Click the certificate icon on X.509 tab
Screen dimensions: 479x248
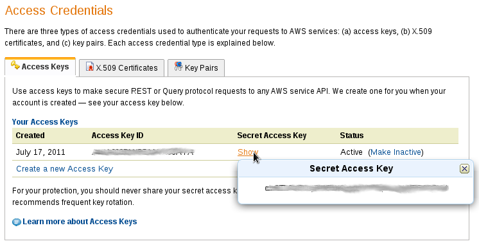coord(90,66)
